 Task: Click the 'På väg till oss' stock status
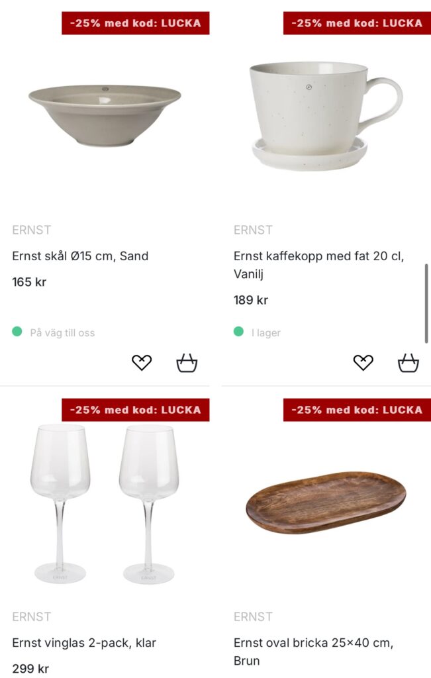(x=62, y=332)
